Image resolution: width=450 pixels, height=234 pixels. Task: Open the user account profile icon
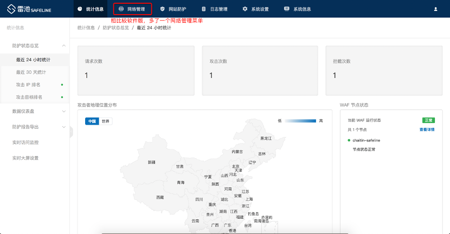pyautogui.click(x=435, y=9)
